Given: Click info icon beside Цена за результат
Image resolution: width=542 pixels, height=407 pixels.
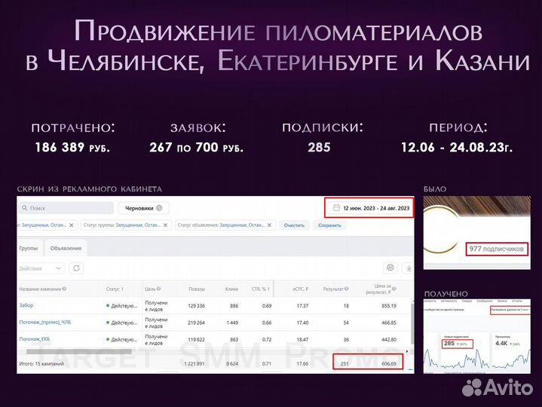Looking at the screenshot, I should coord(394,289).
